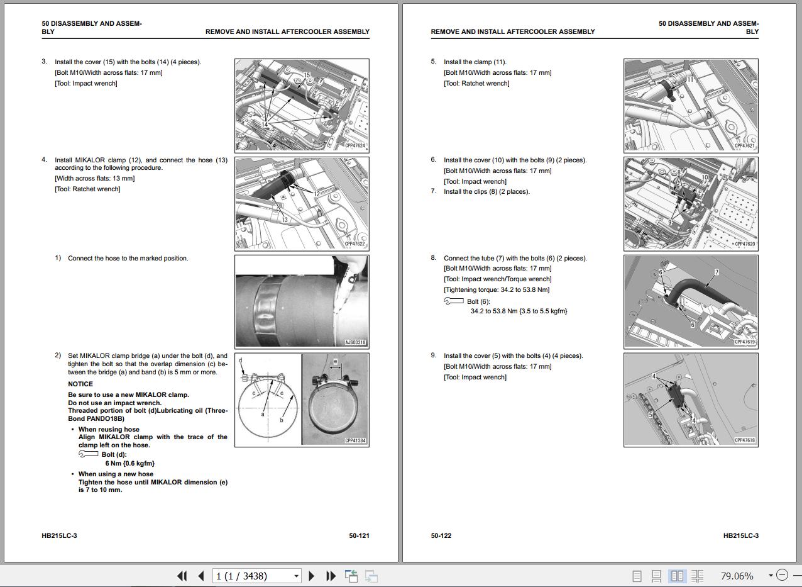Screen dimensions: 802x587
Task: Open the page number dropdown arrow
Action: click(x=296, y=576)
